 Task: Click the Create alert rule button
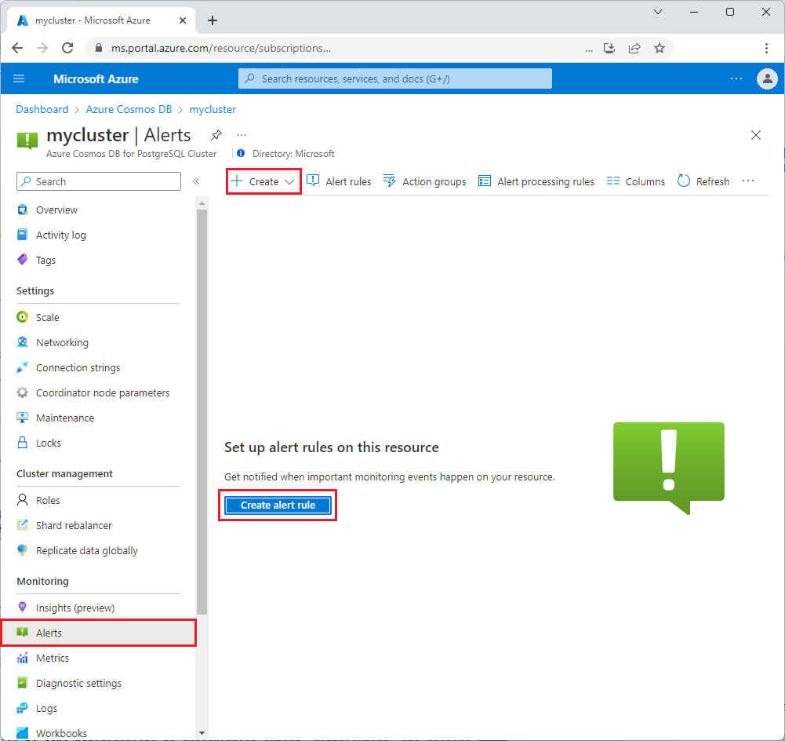[x=278, y=505]
